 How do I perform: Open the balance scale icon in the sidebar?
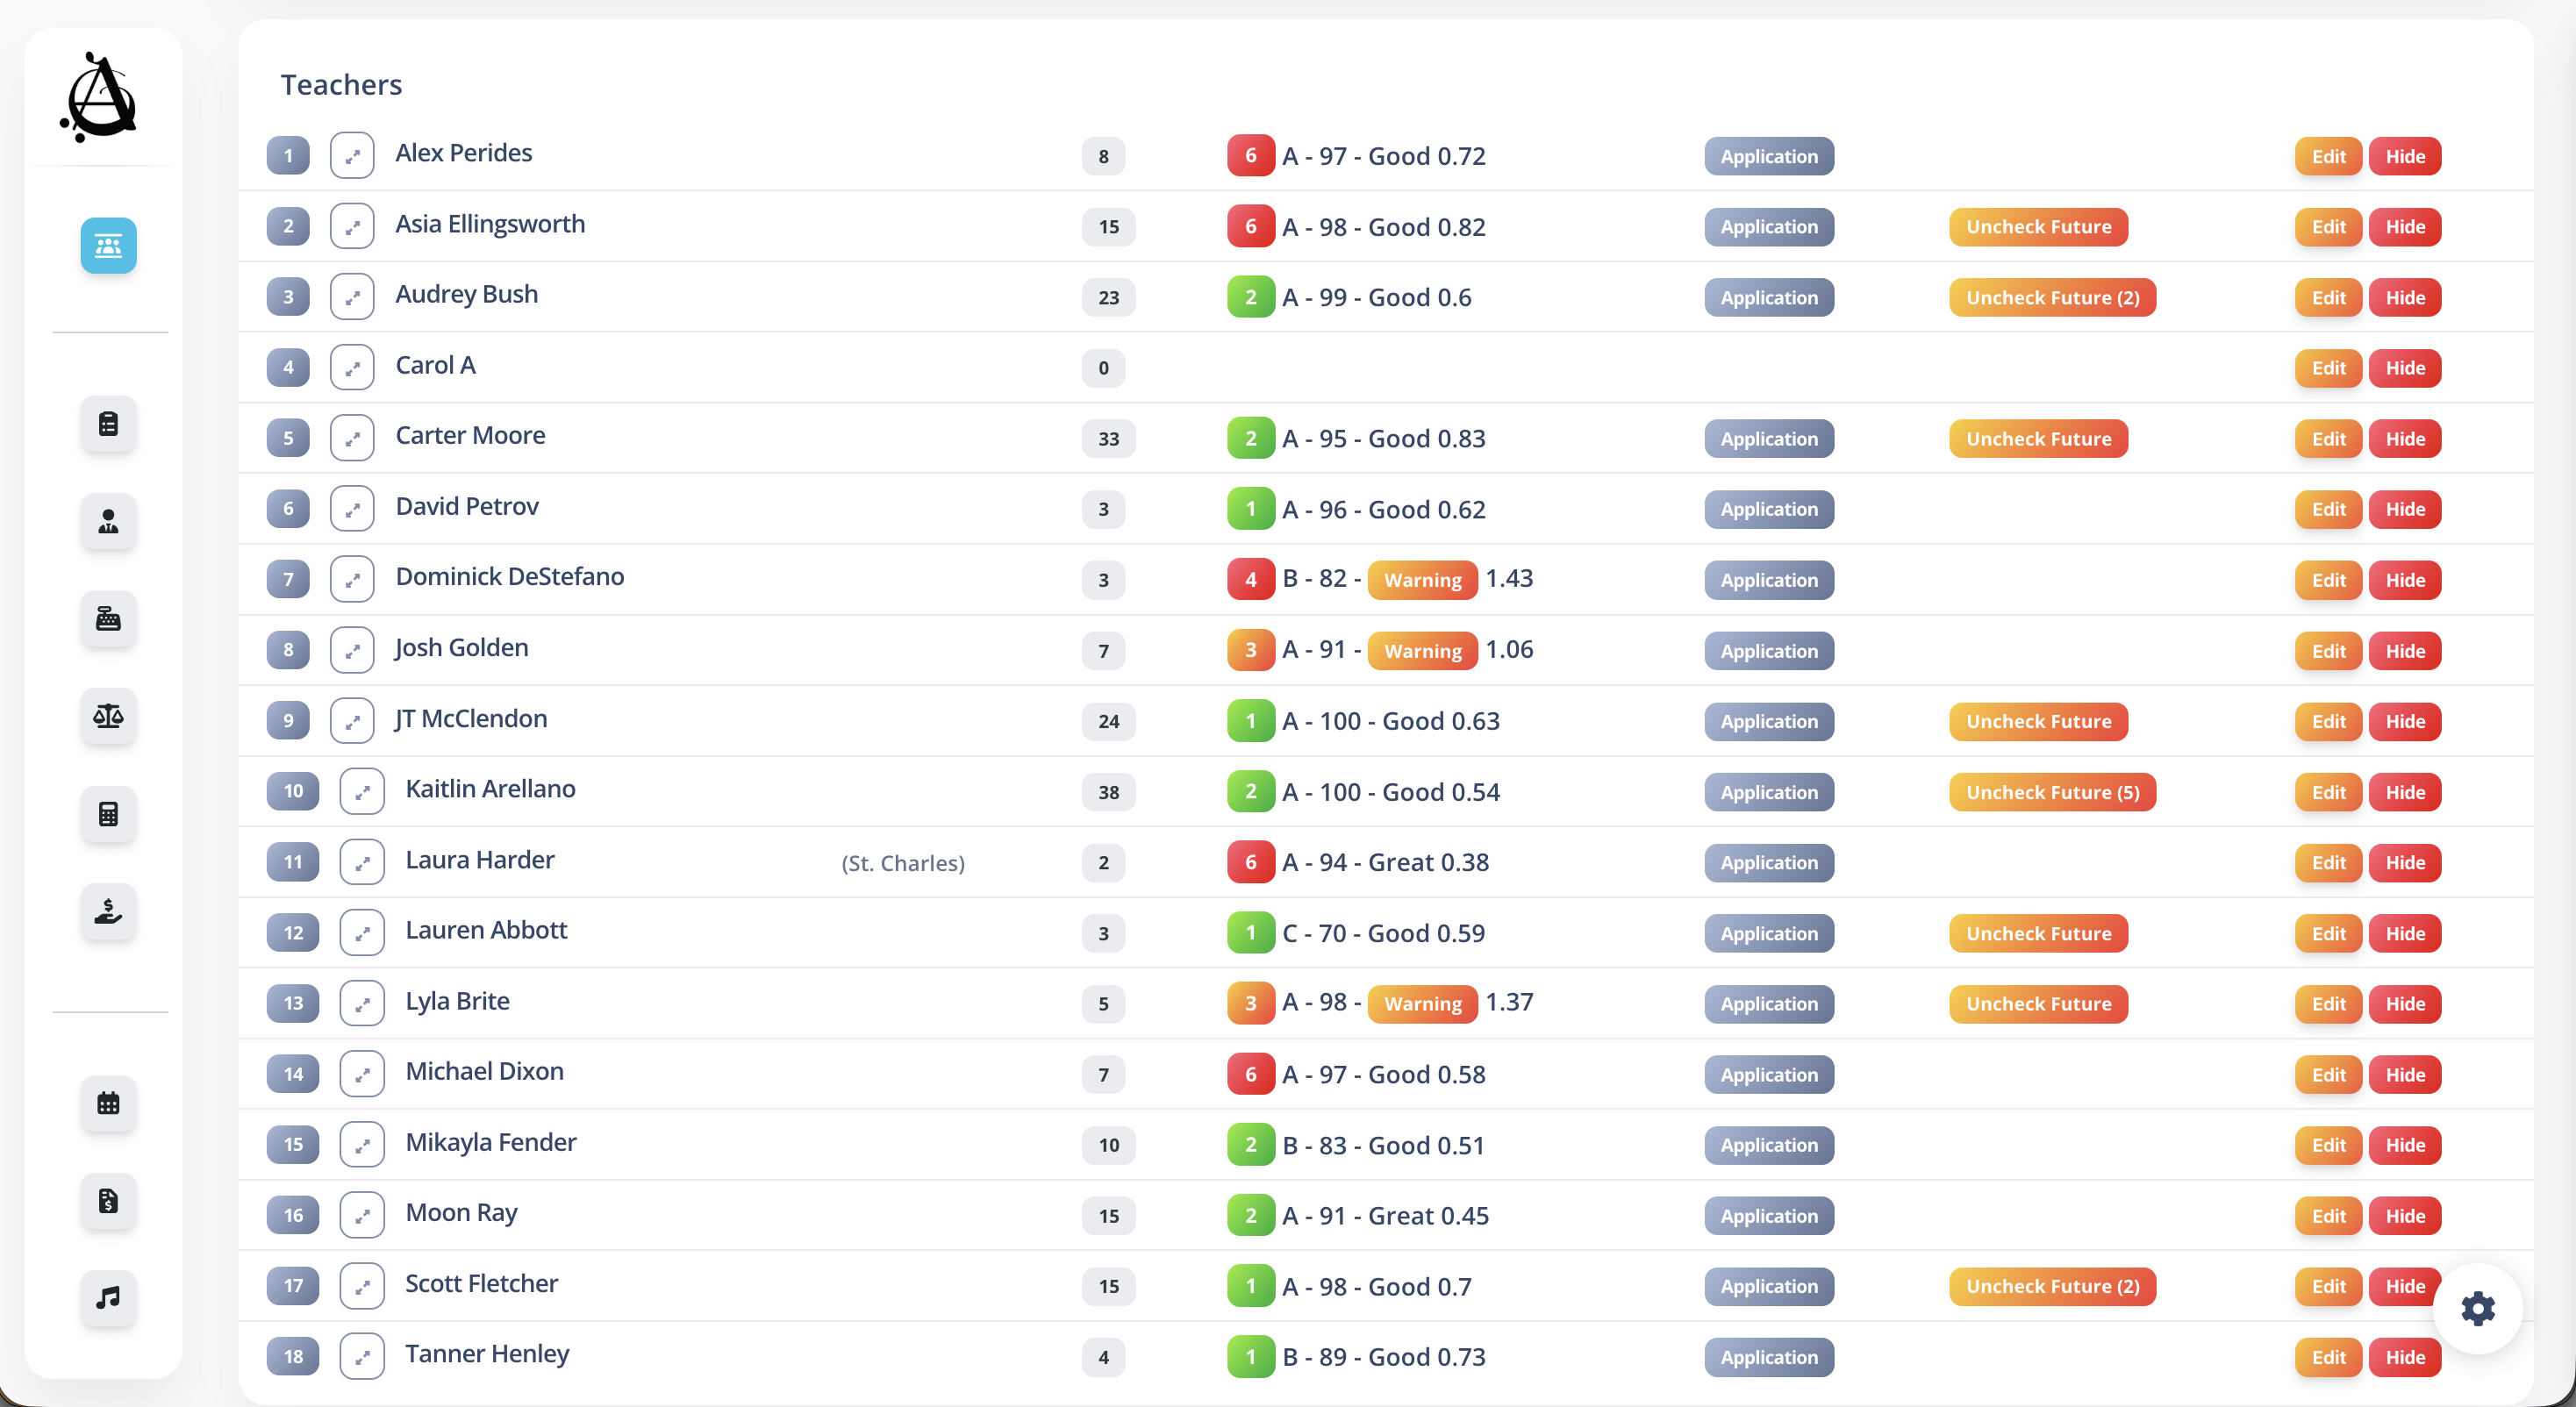(x=108, y=716)
